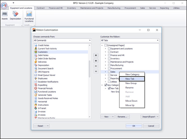The height and width of the screenshot is (139, 187).
Task: Select Move Down in context menu
Action: coord(132,101)
